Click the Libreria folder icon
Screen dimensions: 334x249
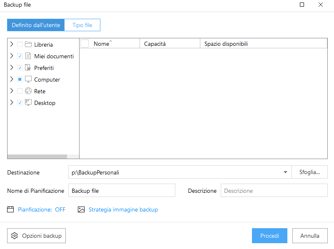[28, 45]
